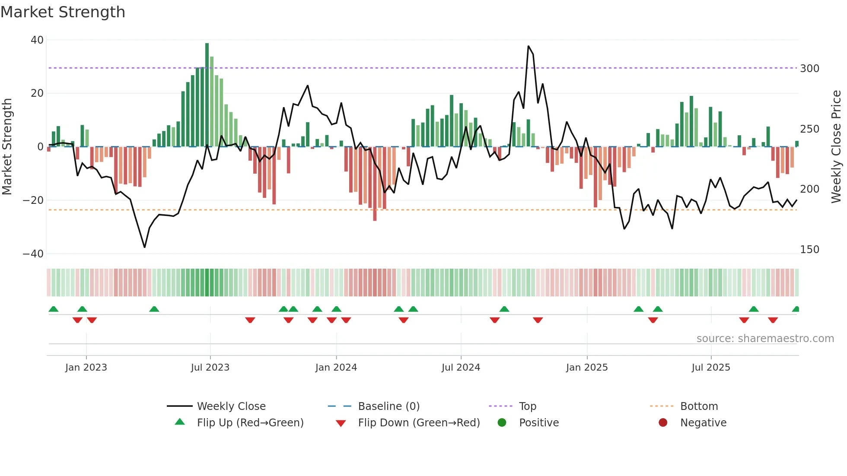This screenshot has width=847, height=476.
Task: Toggle Weekly Close legend entry
Action: 231,406
